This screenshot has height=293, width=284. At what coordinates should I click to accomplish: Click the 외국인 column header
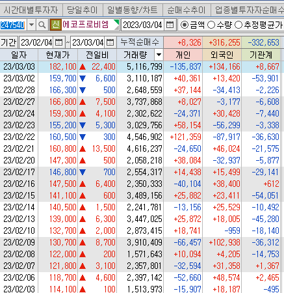222,55
